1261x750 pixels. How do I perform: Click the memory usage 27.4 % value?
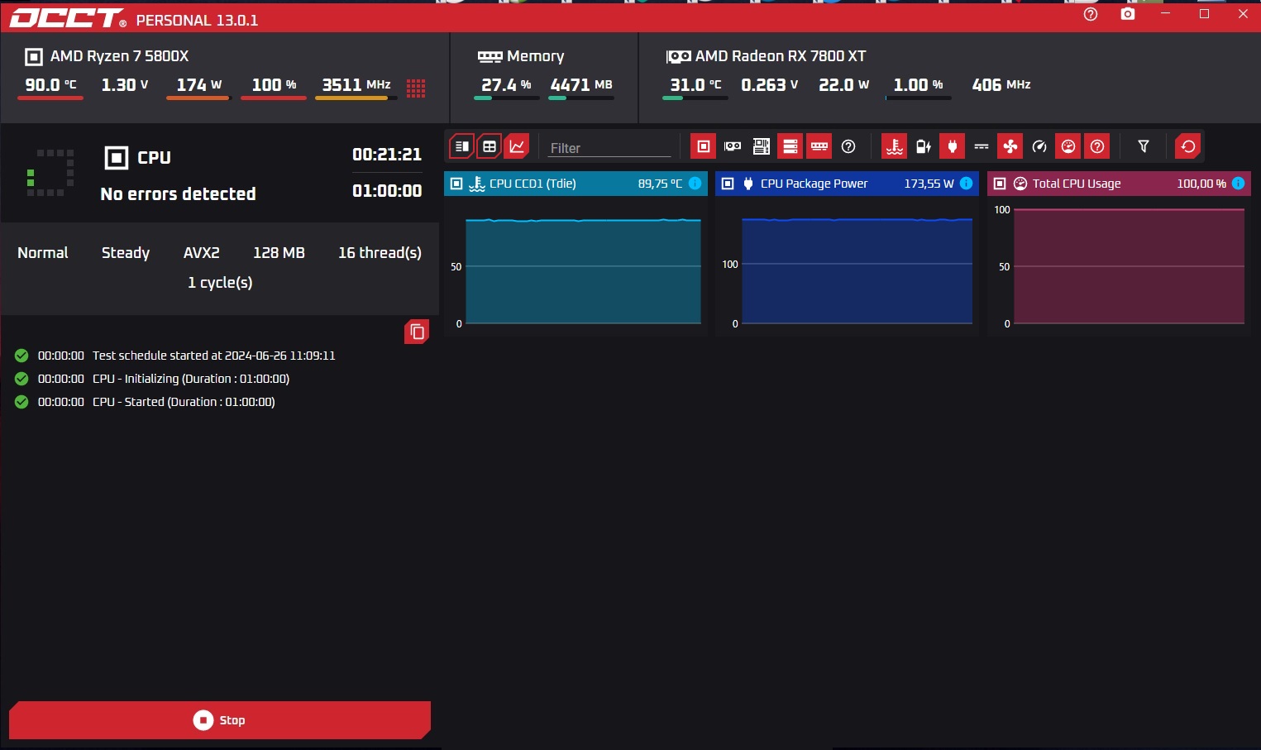pos(506,85)
